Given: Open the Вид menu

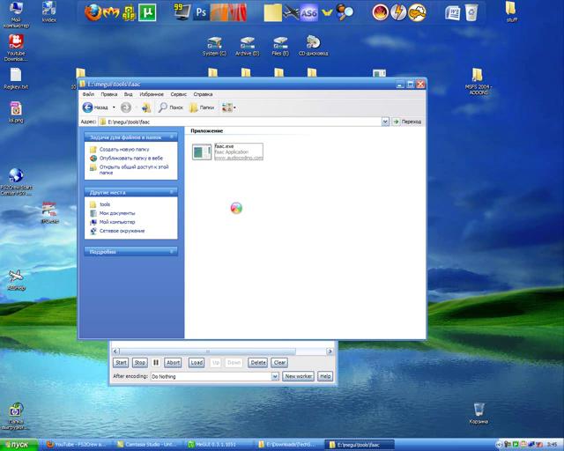Looking at the screenshot, I should pos(129,94).
